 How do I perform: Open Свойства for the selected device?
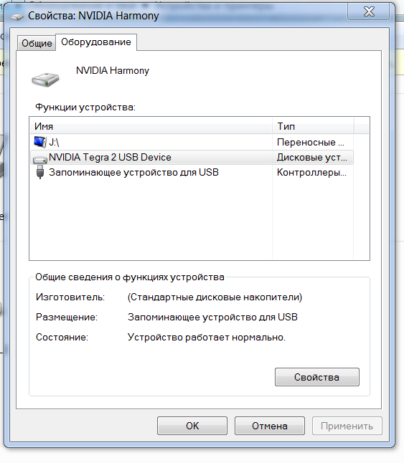click(x=317, y=377)
